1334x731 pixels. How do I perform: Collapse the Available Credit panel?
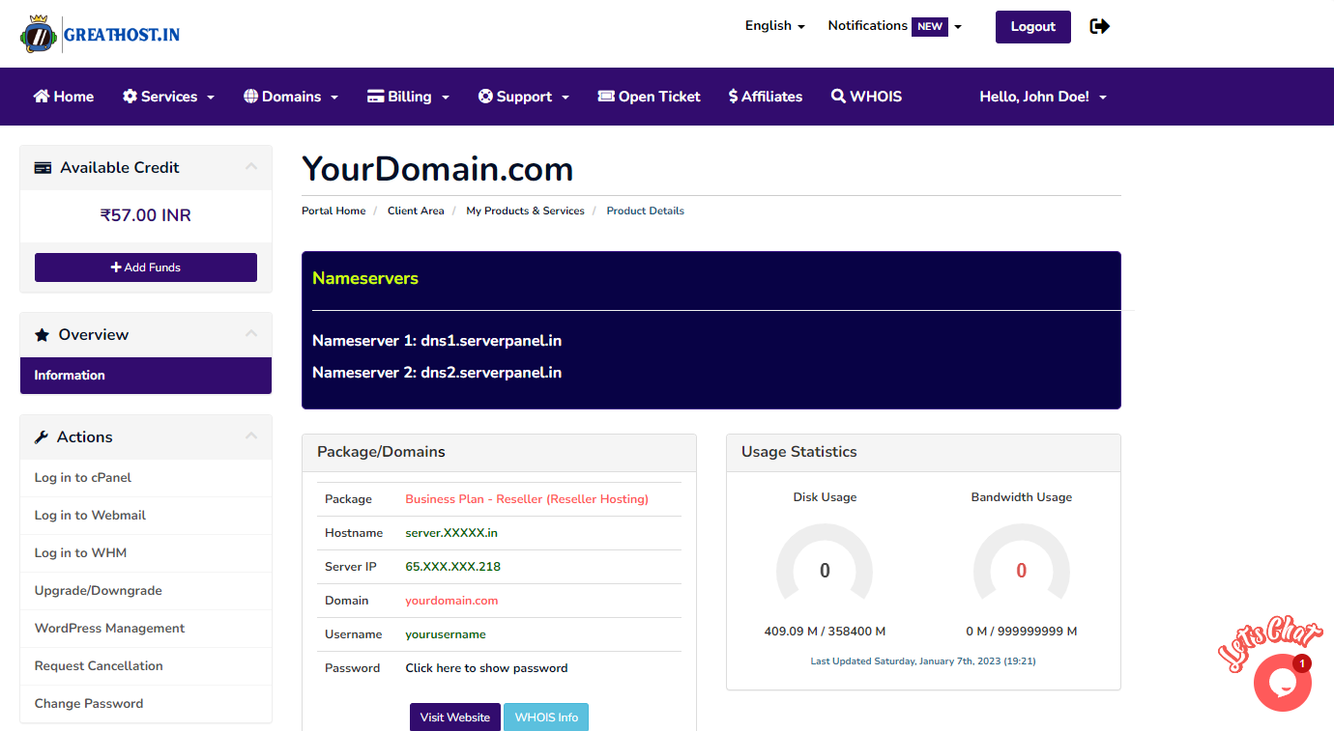click(251, 167)
